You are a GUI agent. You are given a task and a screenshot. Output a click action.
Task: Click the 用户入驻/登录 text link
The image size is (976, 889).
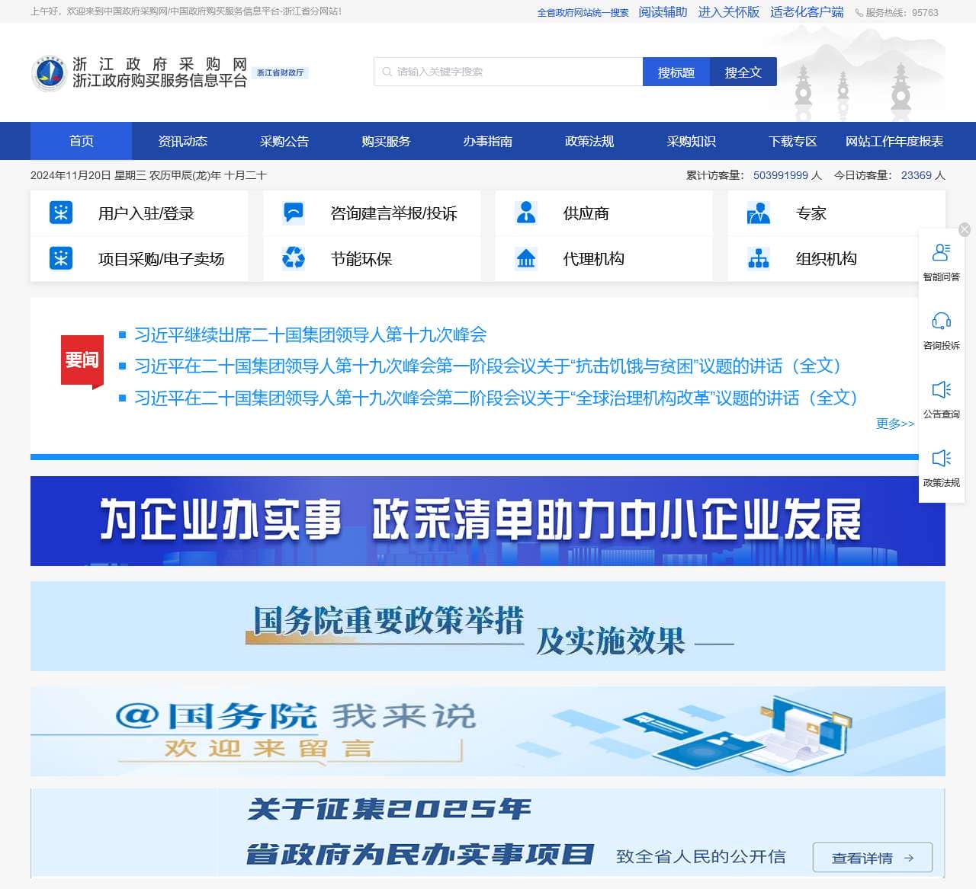tap(146, 213)
